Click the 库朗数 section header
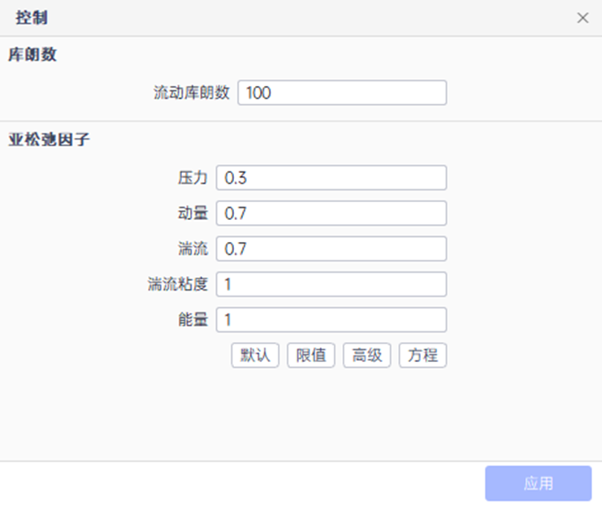 [32, 55]
